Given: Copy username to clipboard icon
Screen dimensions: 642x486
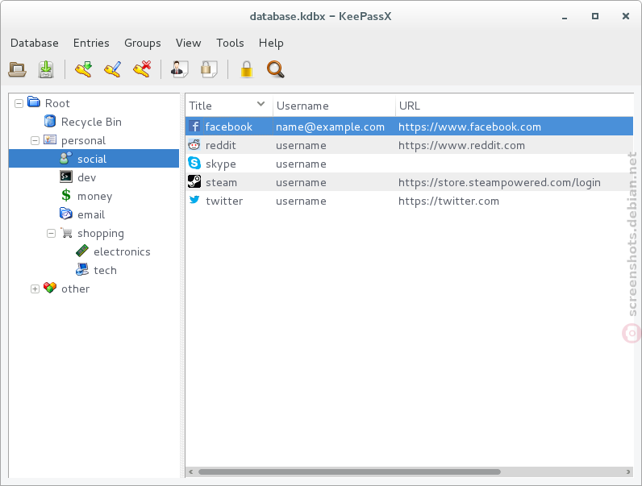Looking at the screenshot, I should (x=179, y=69).
